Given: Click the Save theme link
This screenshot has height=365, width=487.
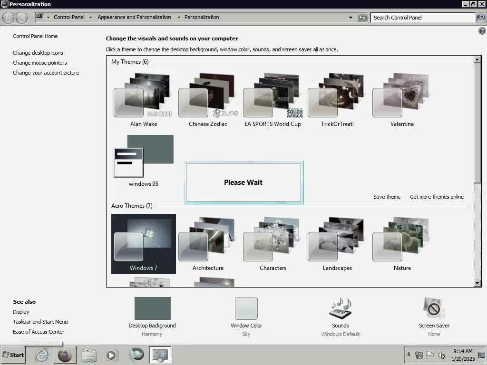Looking at the screenshot, I should tap(387, 197).
